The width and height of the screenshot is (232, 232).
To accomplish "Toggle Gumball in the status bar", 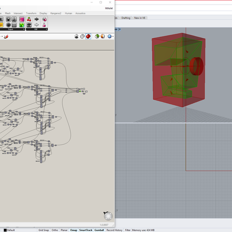I will point(99,230).
